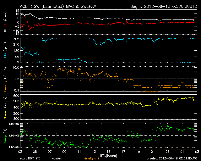This screenshot has width=201, height=161.
Task: Click the 180 tick on the Phi axis
Action: [16, 51]
